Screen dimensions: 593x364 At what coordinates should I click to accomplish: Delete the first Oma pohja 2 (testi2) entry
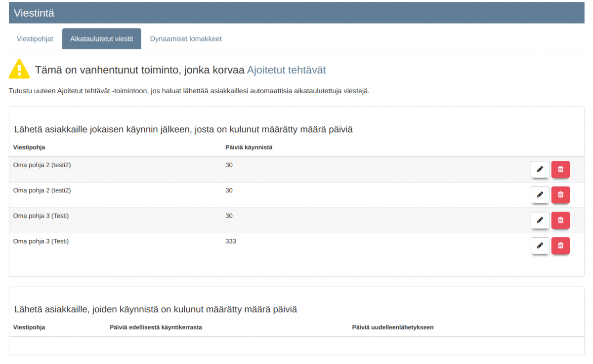(560, 169)
